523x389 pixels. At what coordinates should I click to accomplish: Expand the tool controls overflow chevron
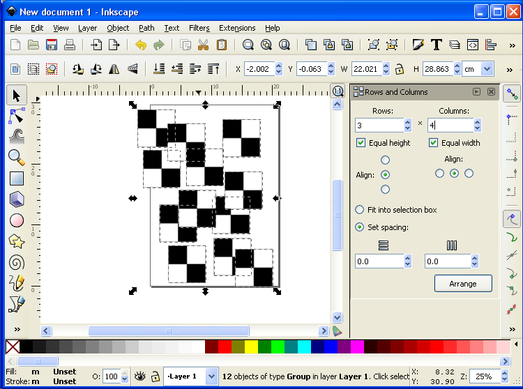tap(509, 70)
